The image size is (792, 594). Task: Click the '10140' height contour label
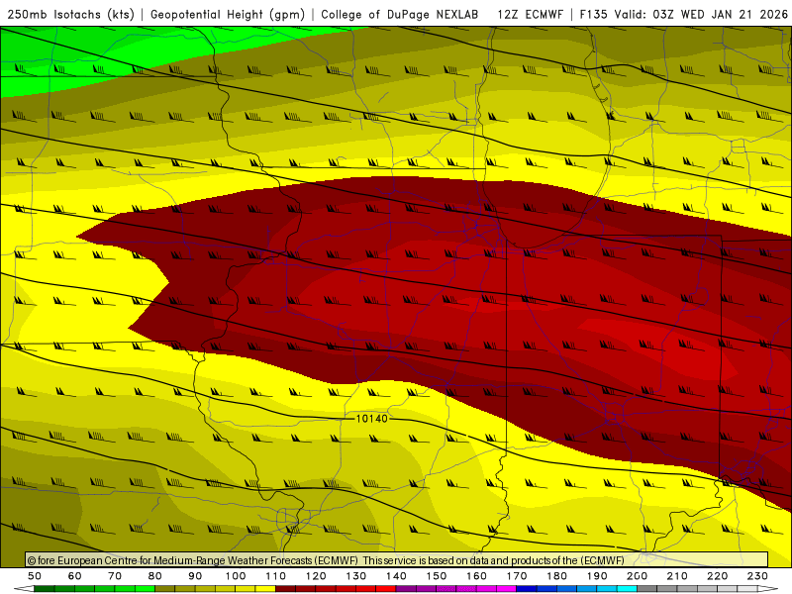coord(372,419)
